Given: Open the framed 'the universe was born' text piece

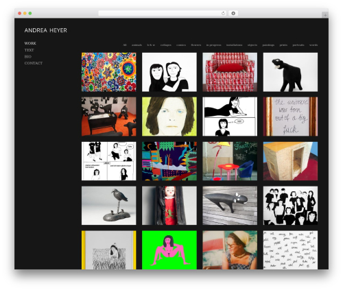Looking at the screenshot, I should pyautogui.click(x=290, y=117).
